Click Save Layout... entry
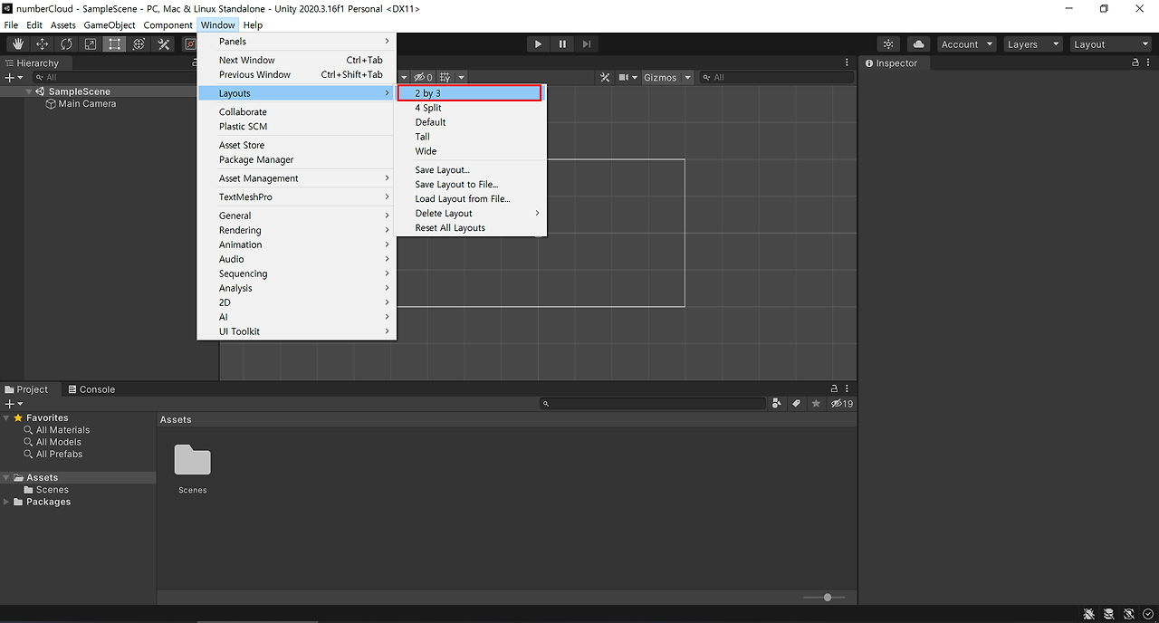1159x623 pixels. coord(471,170)
